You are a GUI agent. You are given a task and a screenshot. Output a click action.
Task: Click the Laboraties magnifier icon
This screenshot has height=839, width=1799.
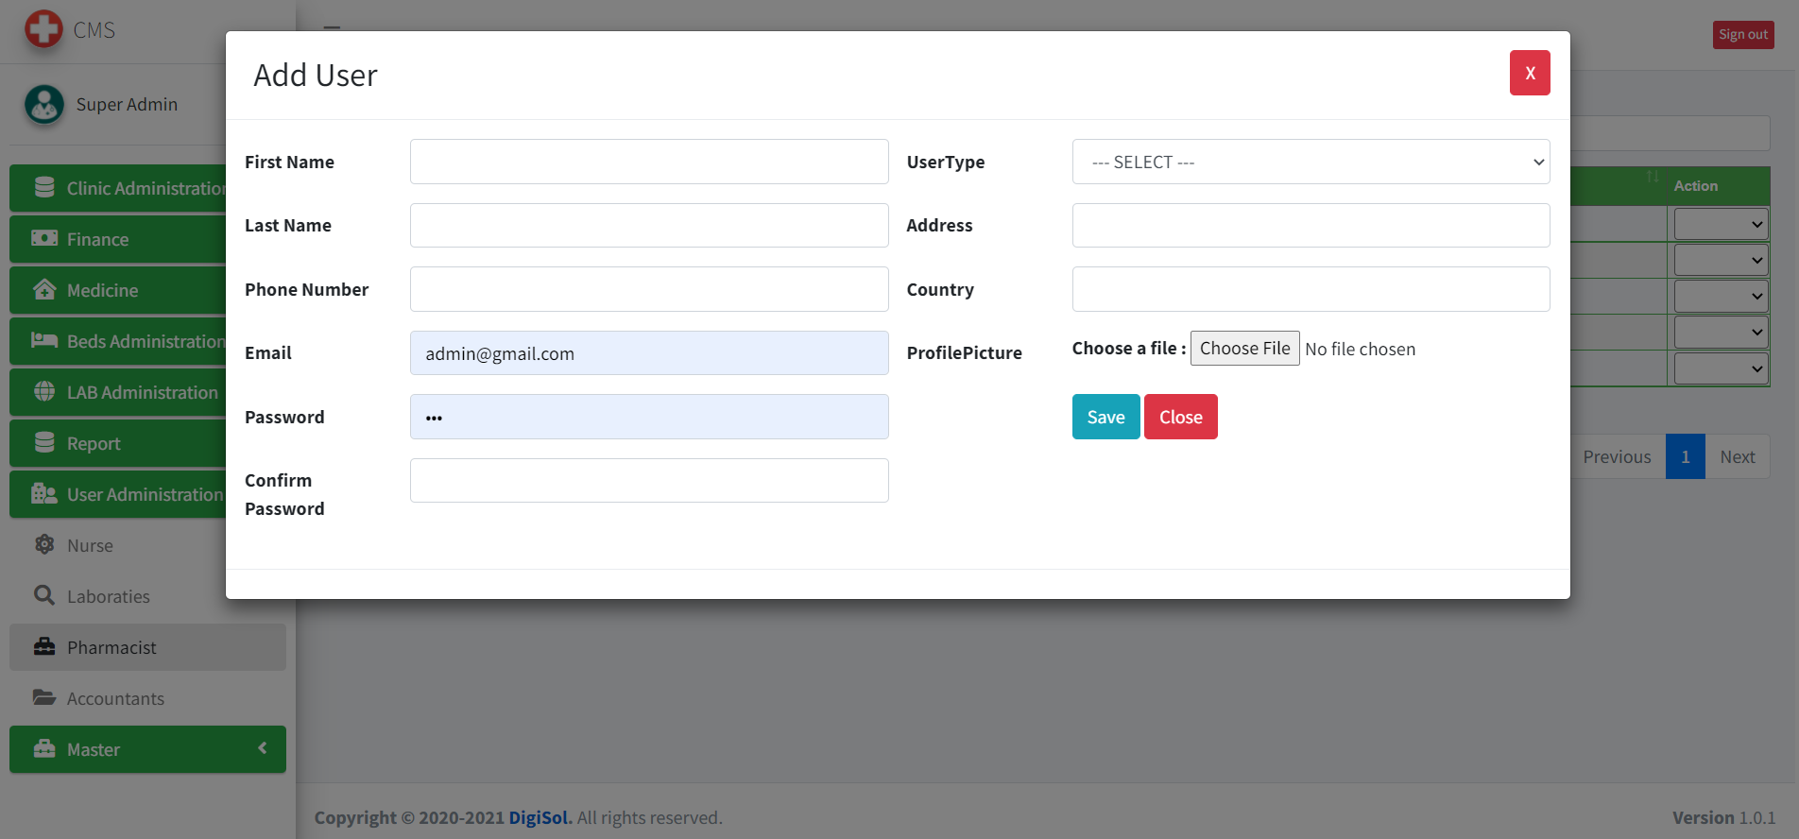[44, 595]
